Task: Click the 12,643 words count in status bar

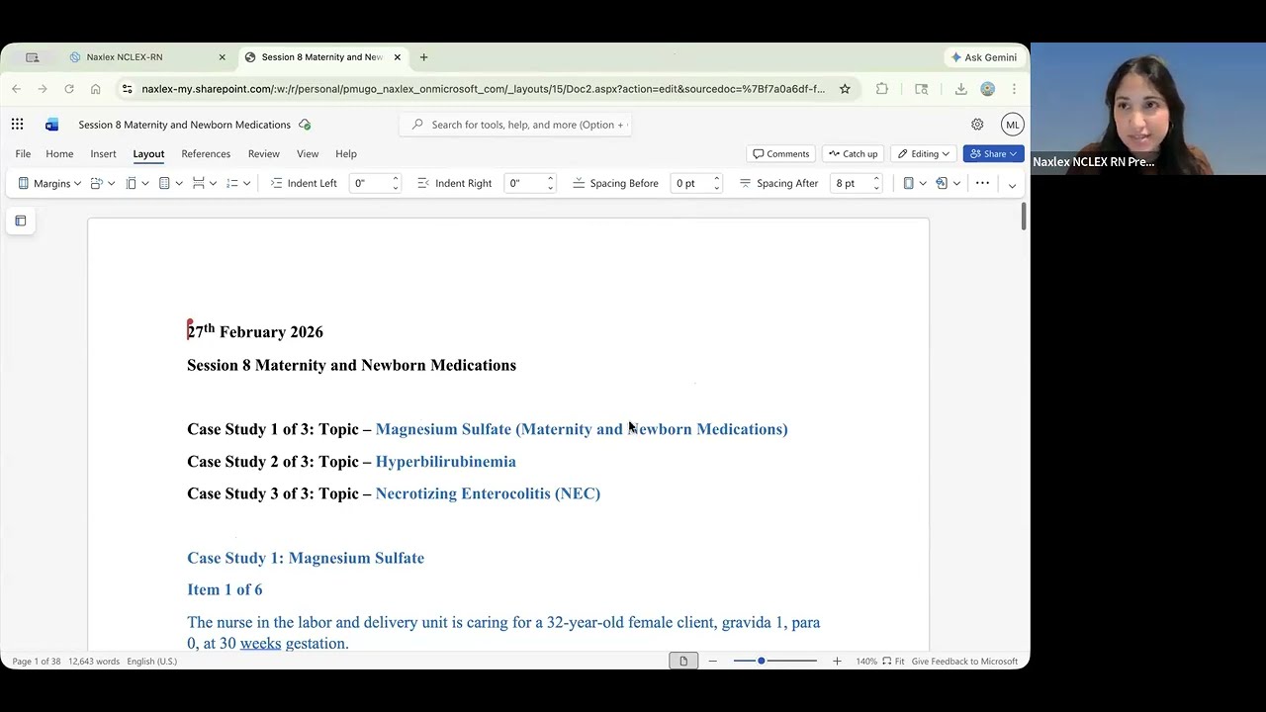Action: [x=94, y=661]
